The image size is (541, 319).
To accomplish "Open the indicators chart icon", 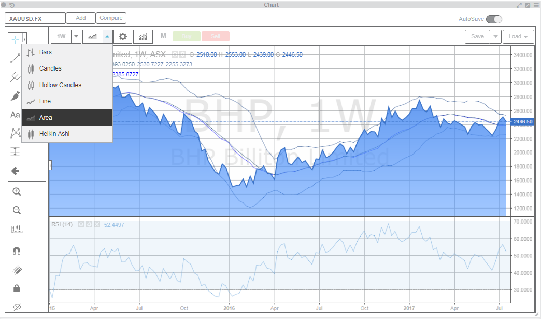I will click(x=143, y=36).
